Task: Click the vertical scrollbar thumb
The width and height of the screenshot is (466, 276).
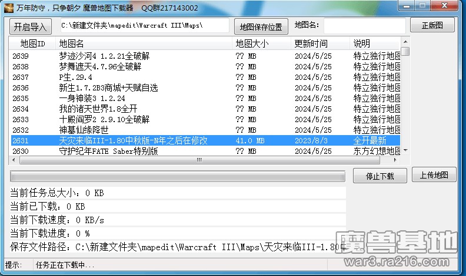Action: tap(405, 51)
